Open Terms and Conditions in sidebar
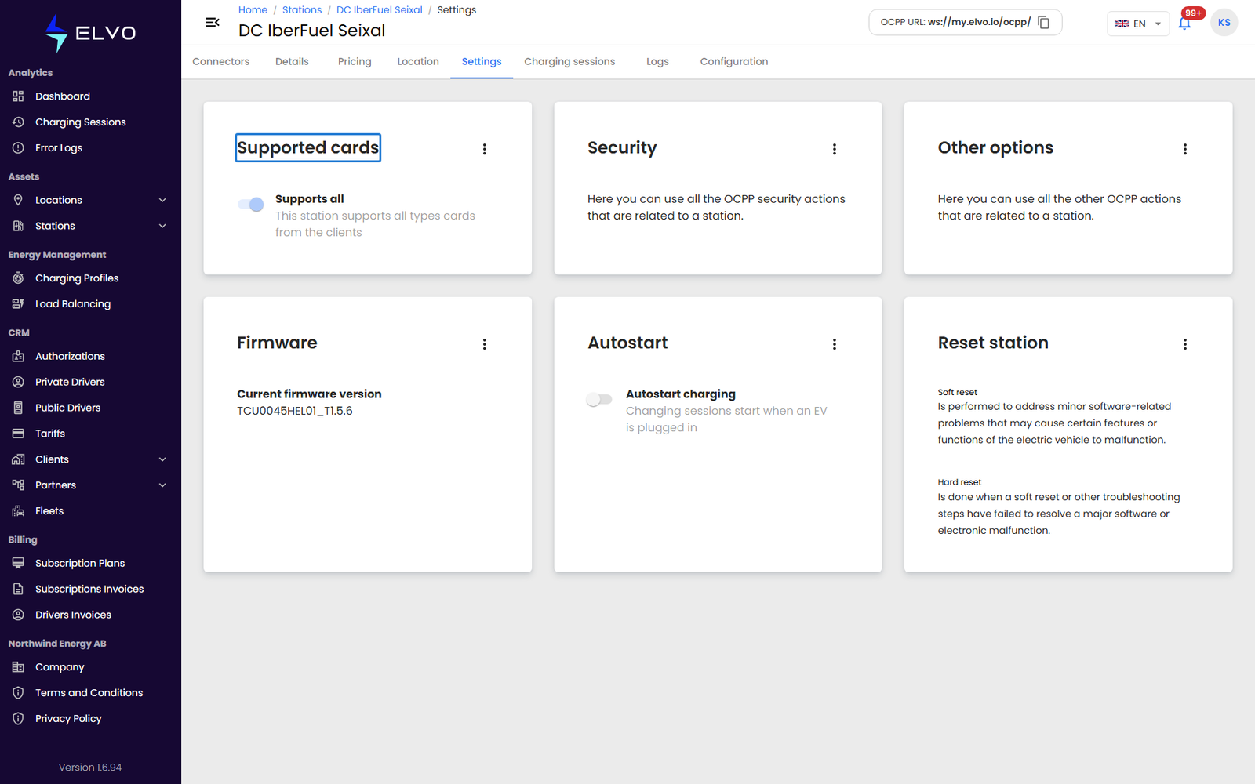 (90, 693)
